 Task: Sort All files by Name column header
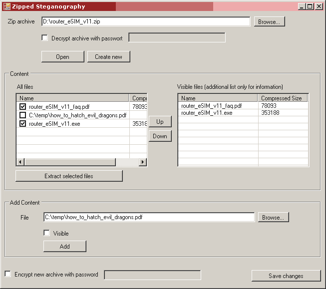pyautogui.click(x=72, y=98)
